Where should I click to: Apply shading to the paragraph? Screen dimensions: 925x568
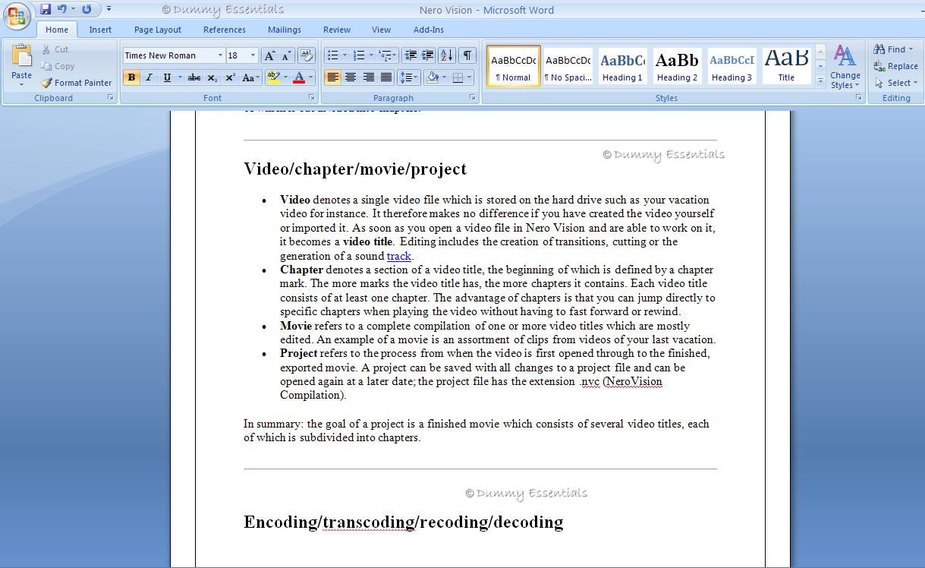coord(433,77)
